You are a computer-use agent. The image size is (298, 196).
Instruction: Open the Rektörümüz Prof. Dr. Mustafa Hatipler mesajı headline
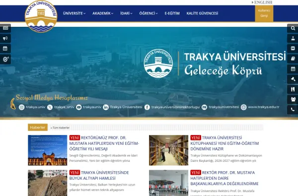click(x=104, y=143)
